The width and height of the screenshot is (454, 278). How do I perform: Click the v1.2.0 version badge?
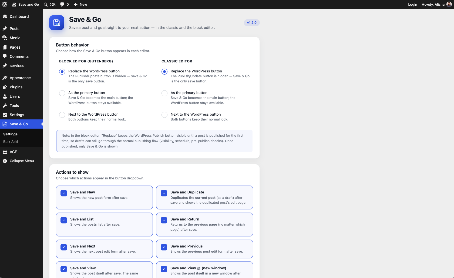[252, 23]
